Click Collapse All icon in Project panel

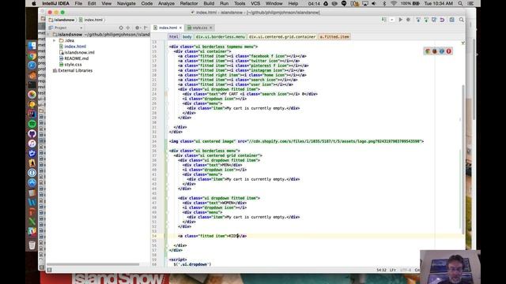pos(128,28)
